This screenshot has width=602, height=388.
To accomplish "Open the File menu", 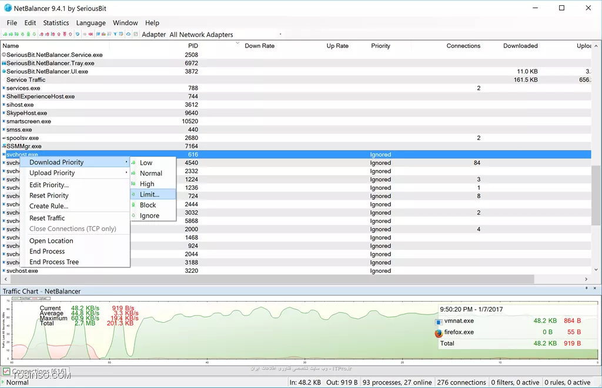I will click(x=12, y=23).
